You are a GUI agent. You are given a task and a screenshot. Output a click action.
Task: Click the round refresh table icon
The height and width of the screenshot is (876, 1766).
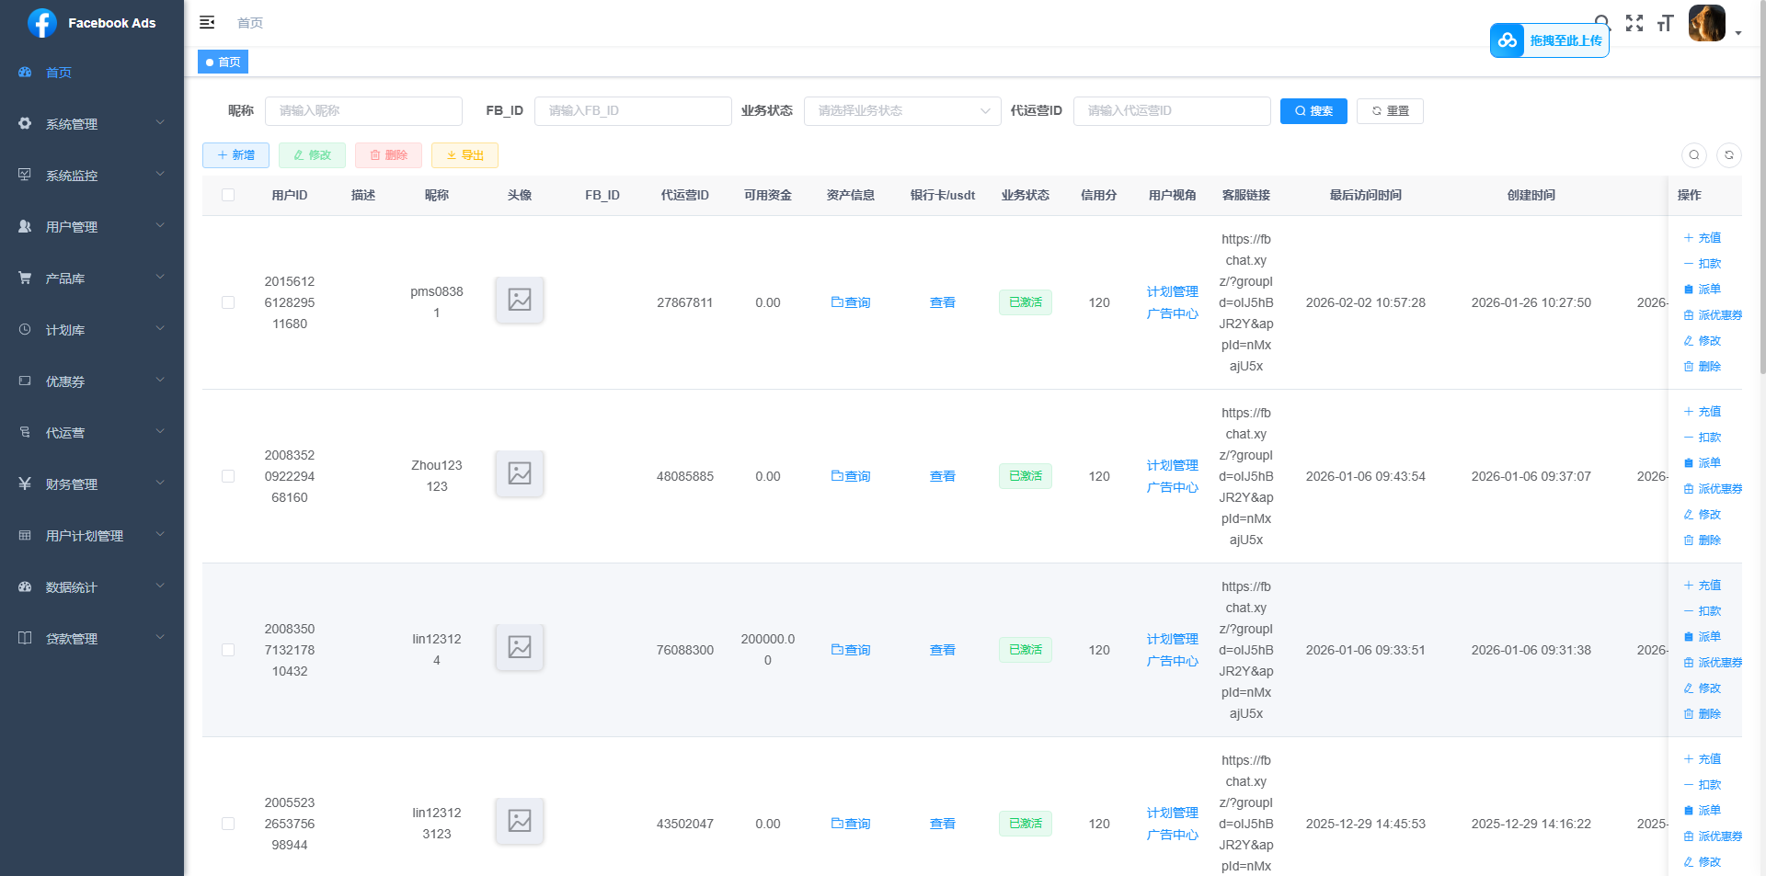click(x=1729, y=155)
